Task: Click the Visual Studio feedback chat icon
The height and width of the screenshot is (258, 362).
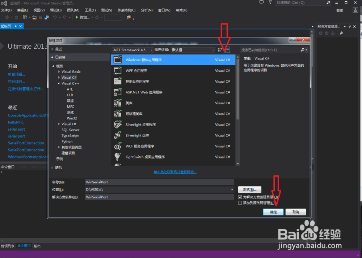Action: pyautogui.click(x=261, y=3)
